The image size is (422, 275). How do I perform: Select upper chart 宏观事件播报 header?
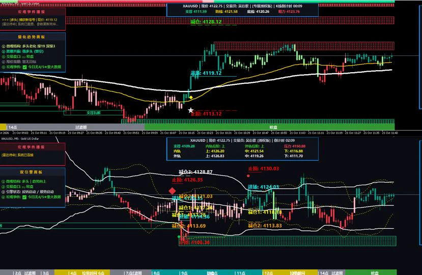tap(33, 12)
